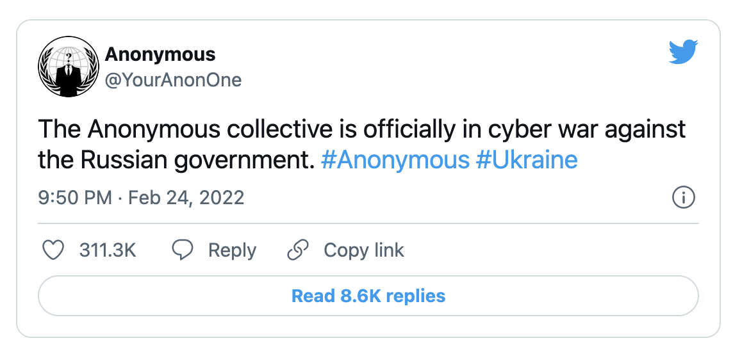The width and height of the screenshot is (742, 361).
Task: Follow the #Ukraine hashtag
Action: pyautogui.click(x=527, y=160)
